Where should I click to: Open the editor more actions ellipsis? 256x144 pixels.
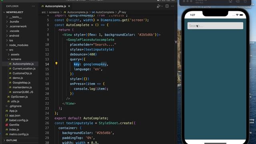point(172,6)
